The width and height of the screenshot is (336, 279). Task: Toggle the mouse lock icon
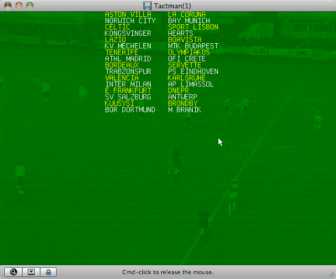[x=48, y=272]
